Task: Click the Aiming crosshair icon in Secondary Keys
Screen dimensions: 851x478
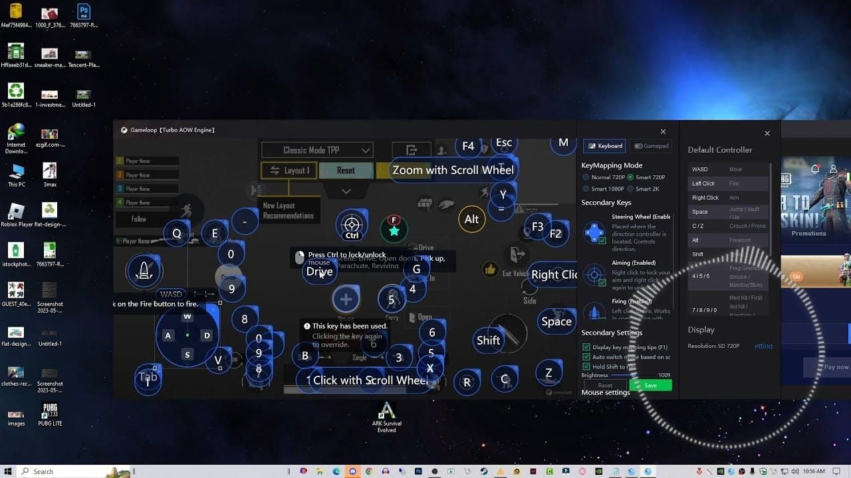Action: [594, 275]
